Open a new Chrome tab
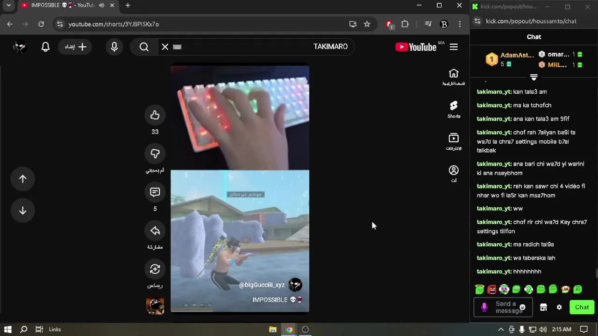The image size is (598, 336). [x=128, y=6]
